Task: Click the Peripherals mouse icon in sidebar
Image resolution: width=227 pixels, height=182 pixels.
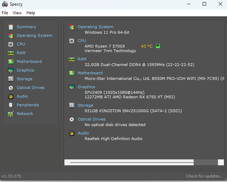Action: point(11,105)
